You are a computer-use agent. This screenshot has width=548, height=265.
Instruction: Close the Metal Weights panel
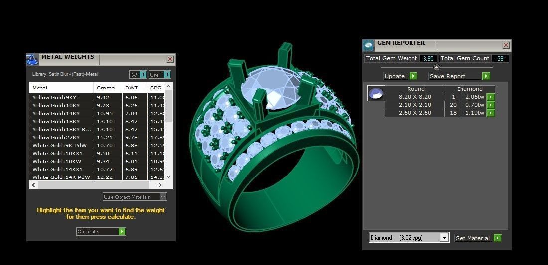(170, 59)
